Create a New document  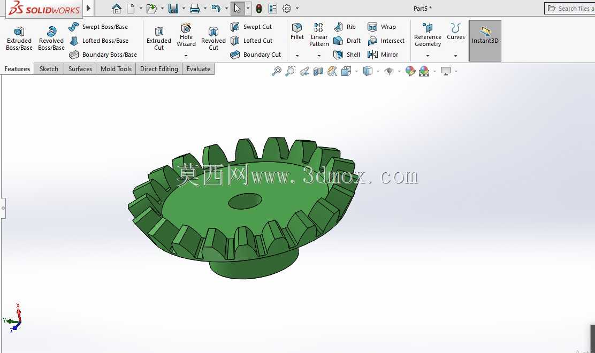131,9
